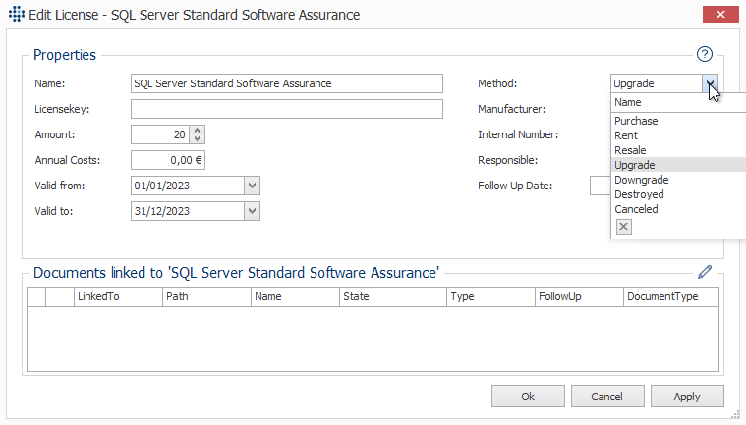This screenshot has width=746, height=425.
Task: Click the clear X button in Method dropdown list
Action: pos(624,227)
